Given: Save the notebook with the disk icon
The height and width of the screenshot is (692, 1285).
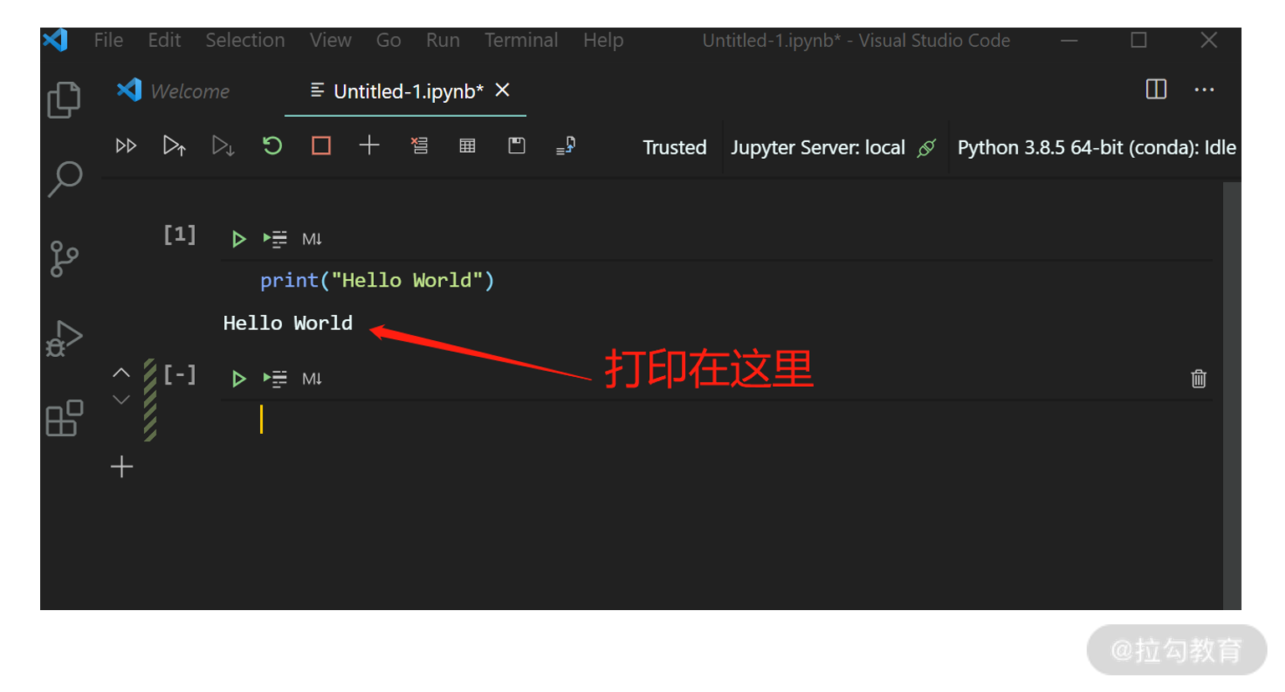Looking at the screenshot, I should tap(517, 146).
